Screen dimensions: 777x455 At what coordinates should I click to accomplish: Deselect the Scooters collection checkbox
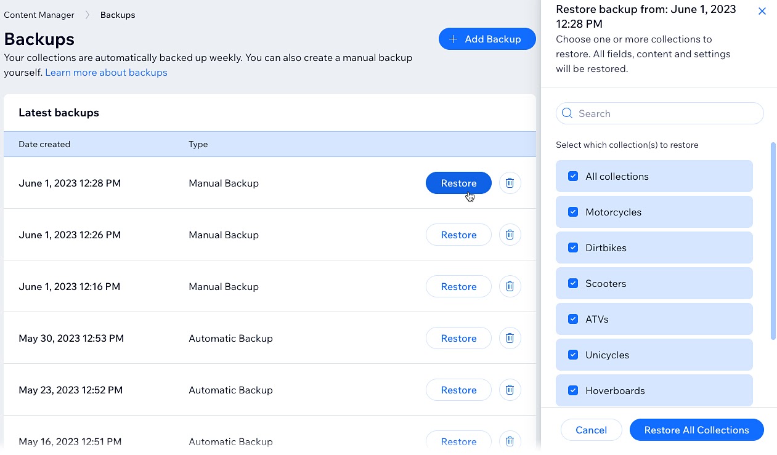[x=572, y=283]
